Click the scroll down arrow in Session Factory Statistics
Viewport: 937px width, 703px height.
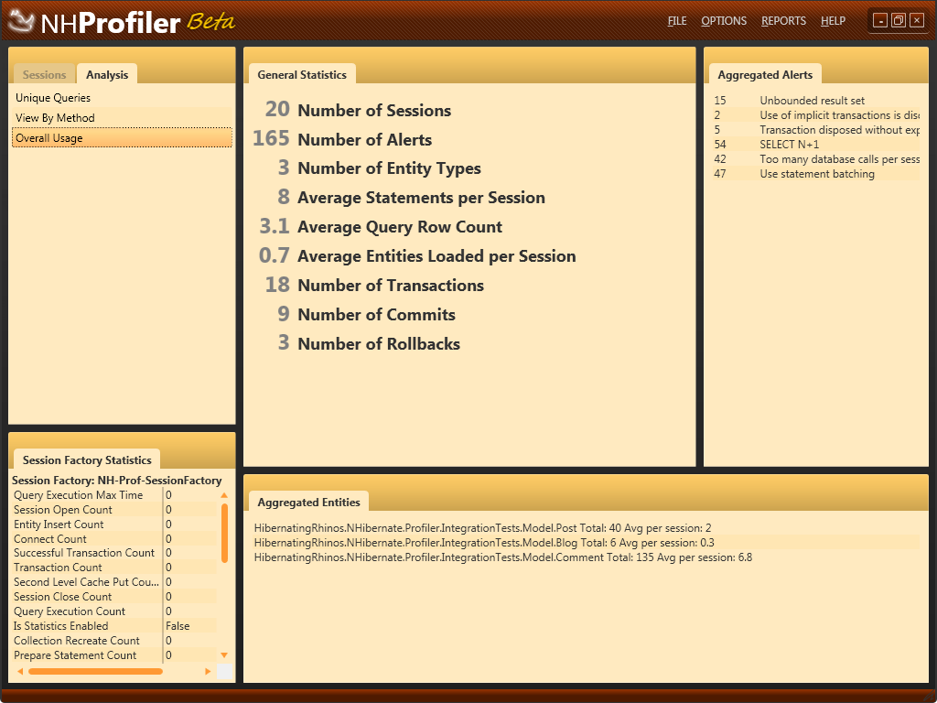pyautogui.click(x=224, y=655)
